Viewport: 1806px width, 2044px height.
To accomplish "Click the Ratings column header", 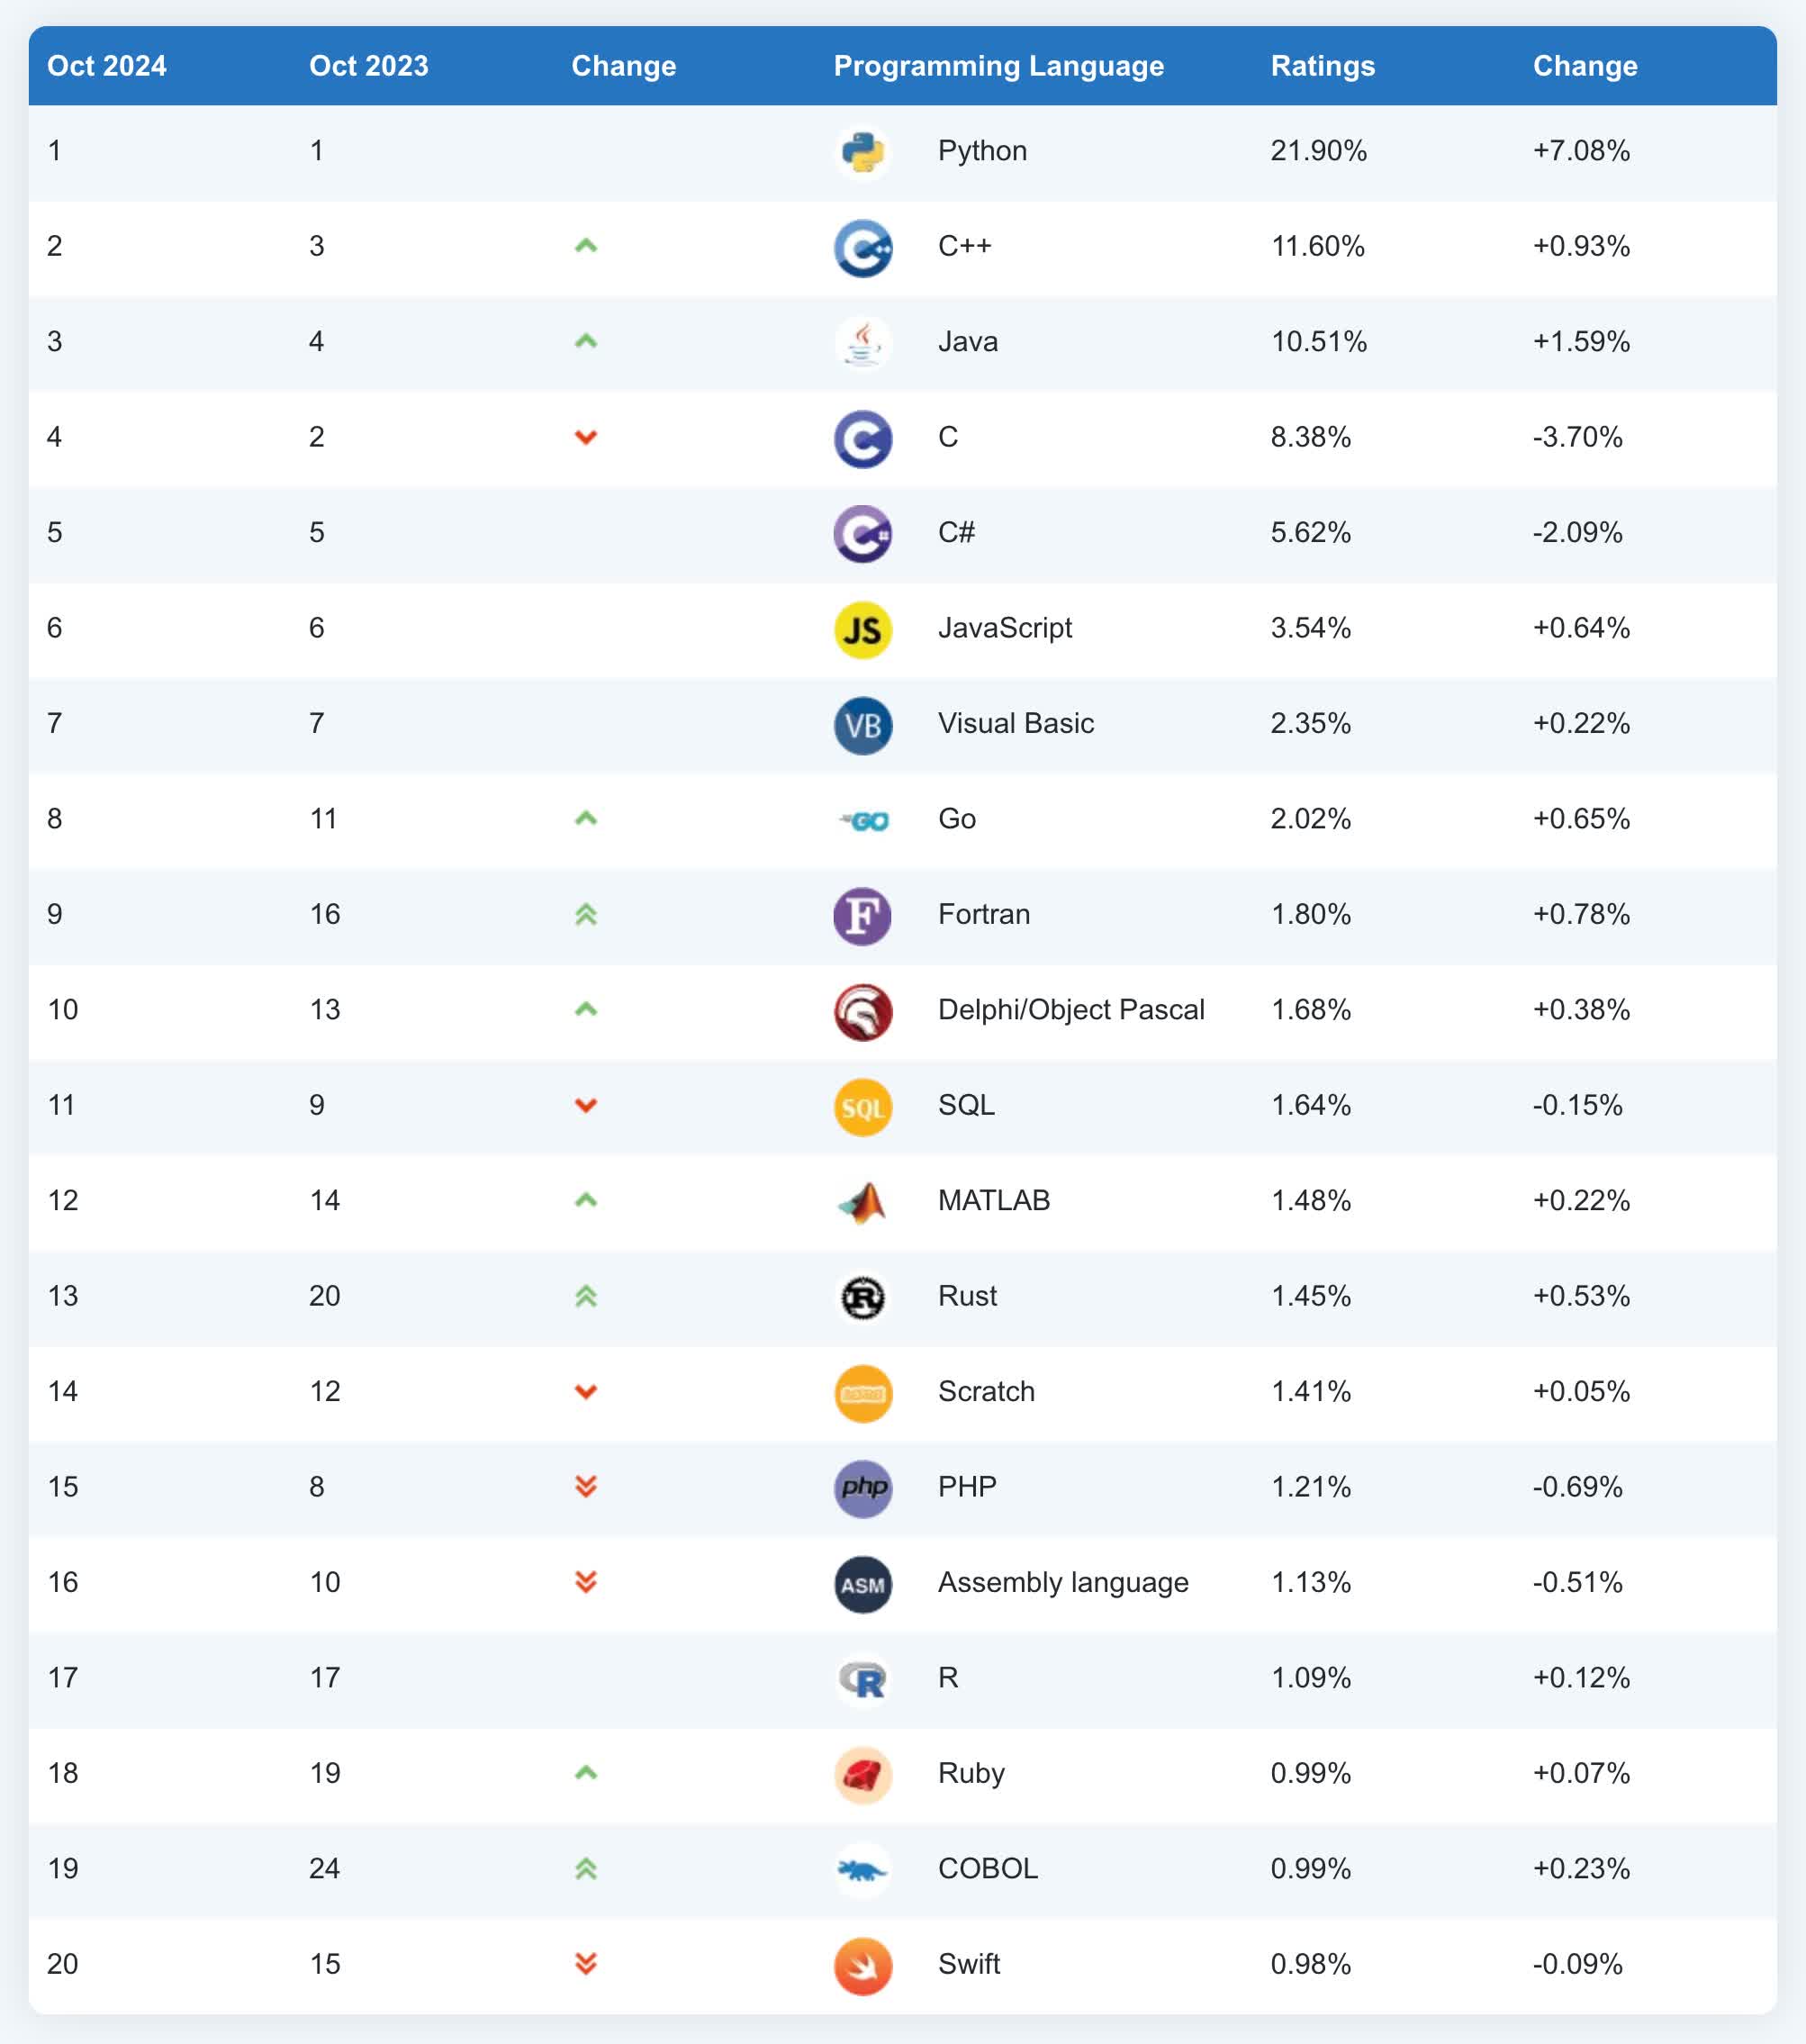I will 1322,66.
